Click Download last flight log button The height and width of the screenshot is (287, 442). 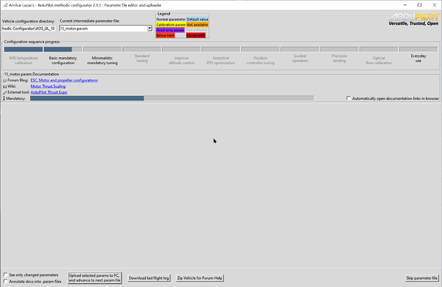[149, 278]
